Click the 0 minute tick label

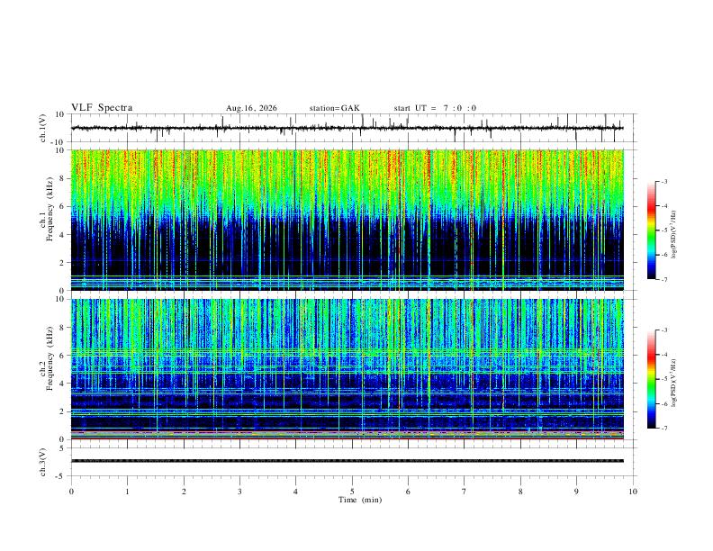pyautogui.click(x=71, y=492)
